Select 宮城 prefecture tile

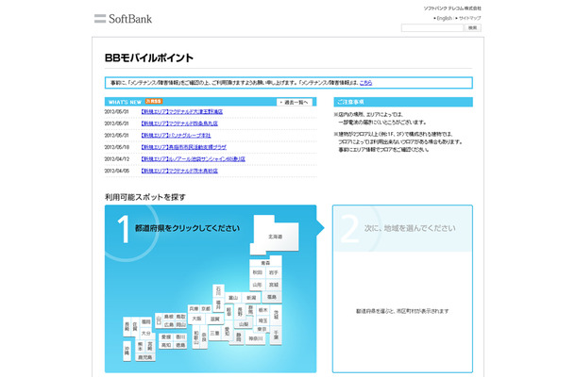click(x=274, y=285)
